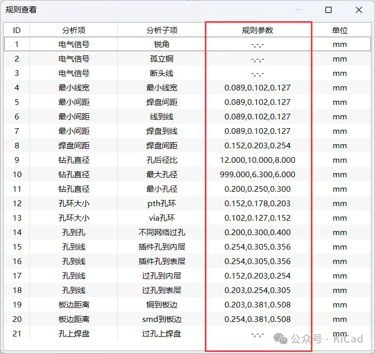The image size is (375, 354).
Task: Click the 孔后径比 parameter value 12.000,10.000,8.000
Action: pos(258,160)
